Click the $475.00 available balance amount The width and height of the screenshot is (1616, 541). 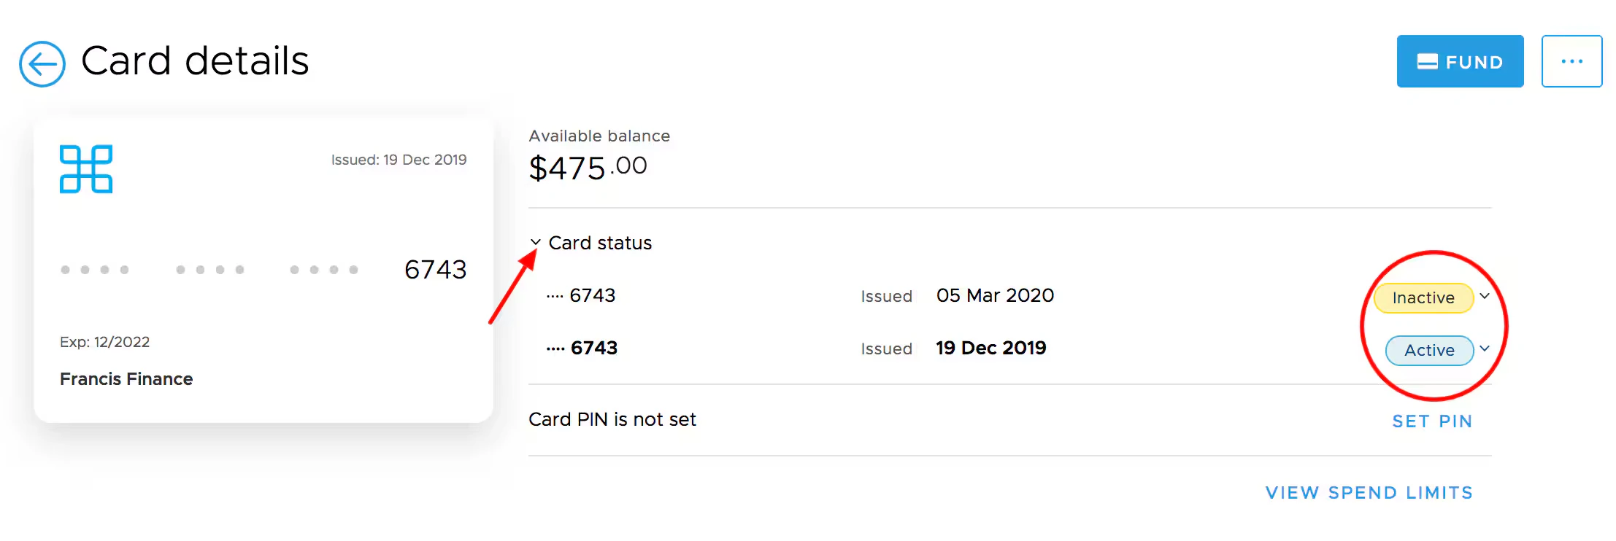point(588,168)
